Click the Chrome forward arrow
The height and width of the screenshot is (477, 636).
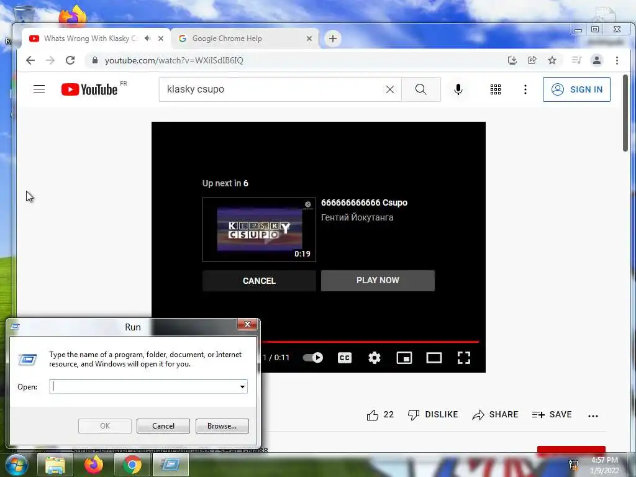pos(50,60)
